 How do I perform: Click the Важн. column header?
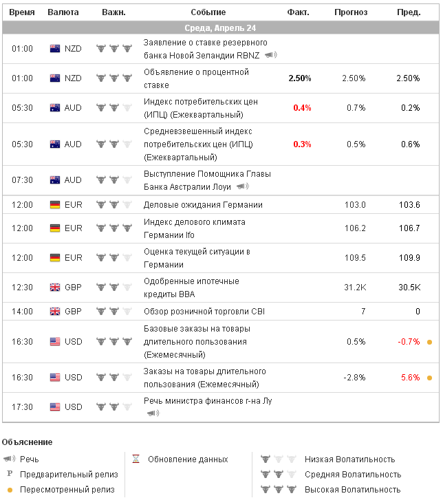114,12
